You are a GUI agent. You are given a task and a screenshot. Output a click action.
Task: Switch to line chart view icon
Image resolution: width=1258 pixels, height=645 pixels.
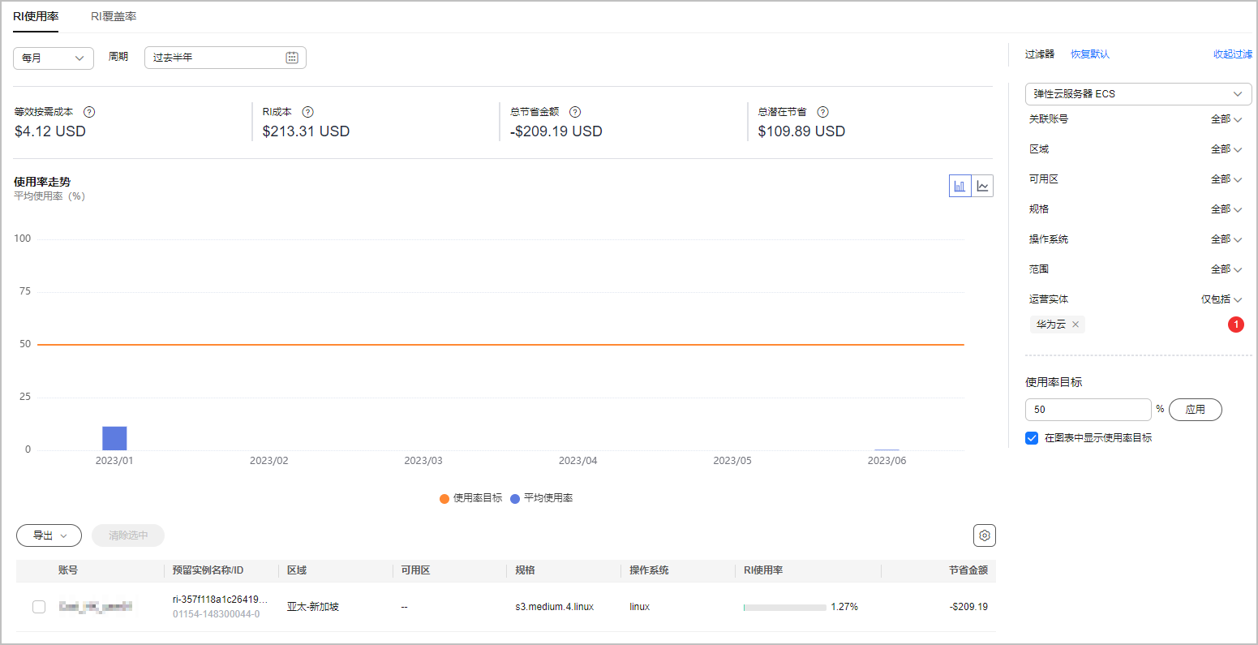982,186
